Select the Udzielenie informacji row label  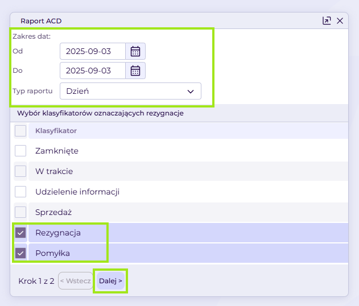[x=77, y=192]
